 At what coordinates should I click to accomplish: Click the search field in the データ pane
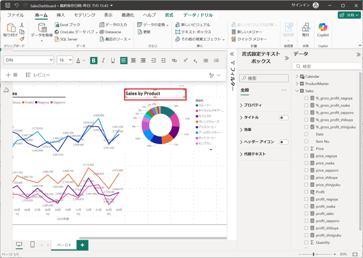click(x=327, y=66)
